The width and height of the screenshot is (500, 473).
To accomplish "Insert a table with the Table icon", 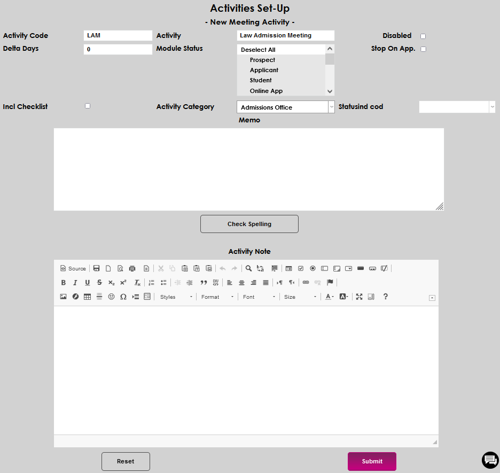I will 88,297.
